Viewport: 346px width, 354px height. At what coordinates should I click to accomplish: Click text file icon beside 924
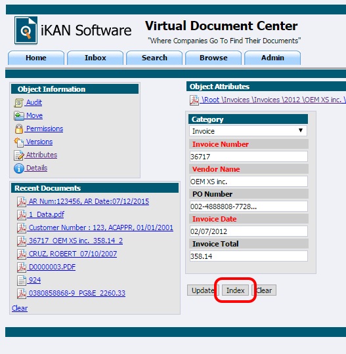tap(22, 280)
